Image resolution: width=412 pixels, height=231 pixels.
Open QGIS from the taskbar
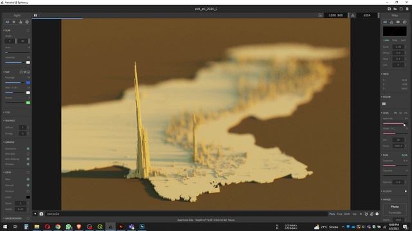coord(100,227)
